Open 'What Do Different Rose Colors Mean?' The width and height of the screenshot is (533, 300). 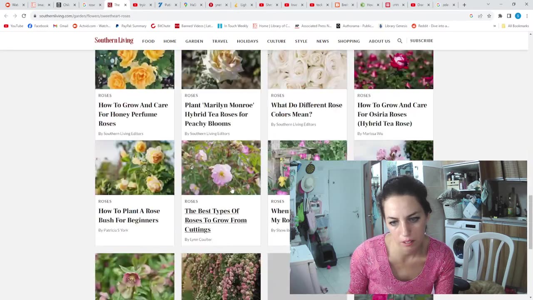306,110
